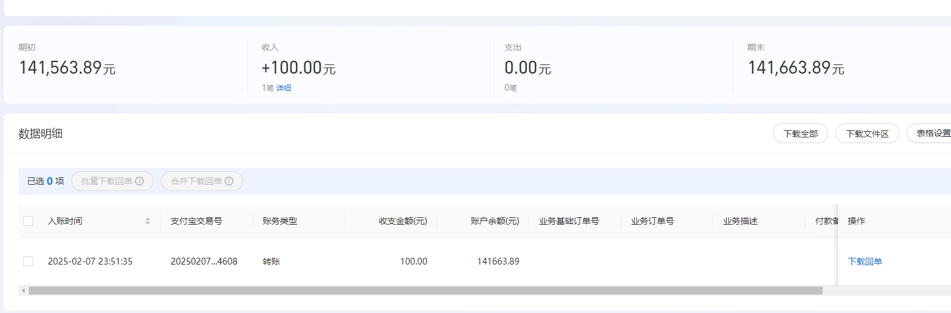Click the 业务基础订单号 column header
951x313 pixels.
[569, 221]
